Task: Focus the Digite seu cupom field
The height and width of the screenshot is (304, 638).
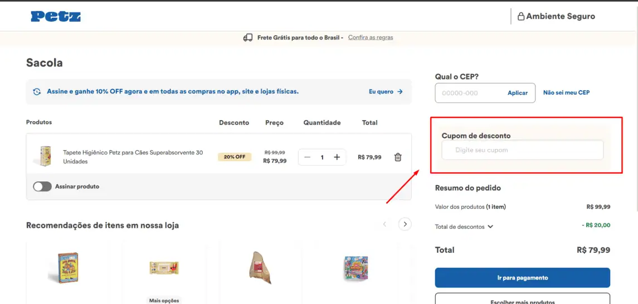Action: pyautogui.click(x=522, y=150)
